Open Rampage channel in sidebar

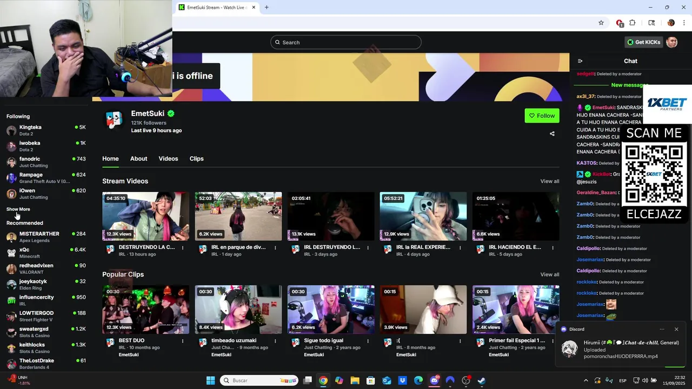pyautogui.click(x=46, y=178)
